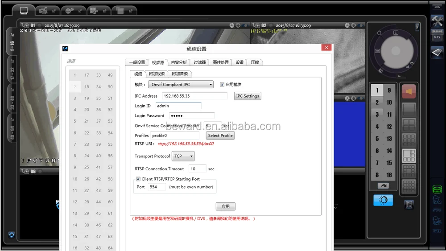Select nine-split layout button
Screen dimensions: 446x251
pos(409,140)
